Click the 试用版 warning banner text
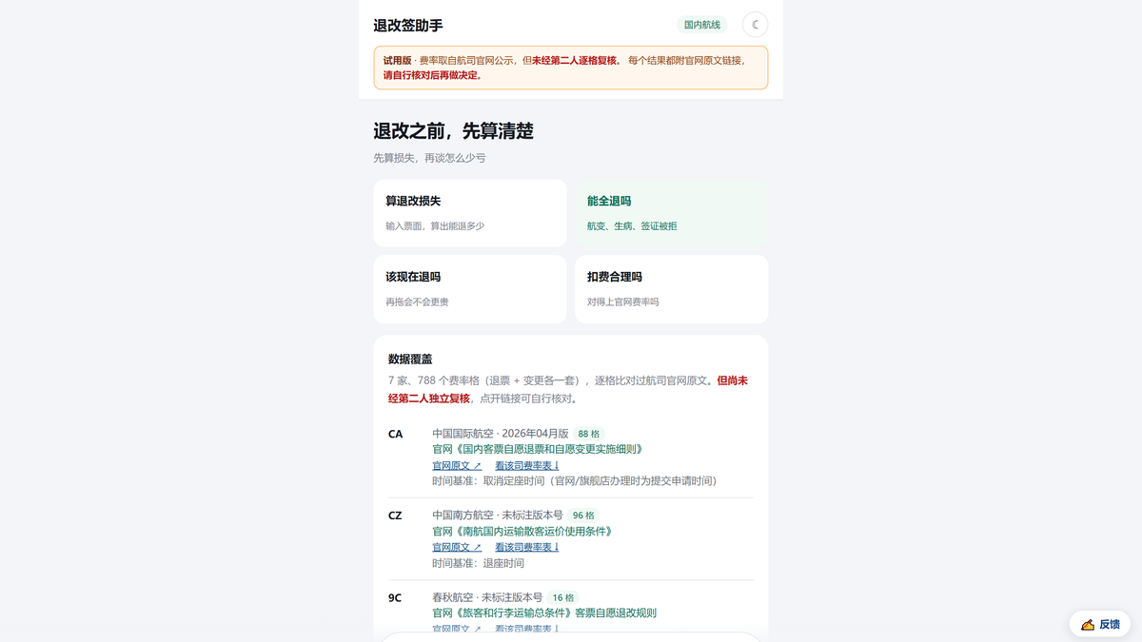1142x642 pixels. [x=571, y=68]
